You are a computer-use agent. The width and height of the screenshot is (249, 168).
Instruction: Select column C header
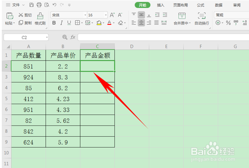tap(97, 46)
